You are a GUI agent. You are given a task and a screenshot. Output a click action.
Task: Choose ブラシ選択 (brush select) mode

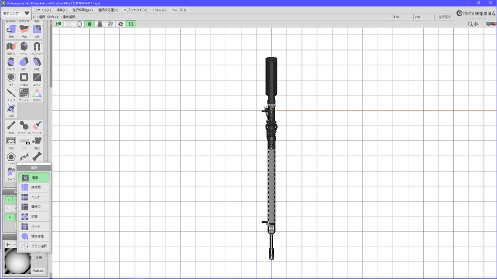pos(34,246)
